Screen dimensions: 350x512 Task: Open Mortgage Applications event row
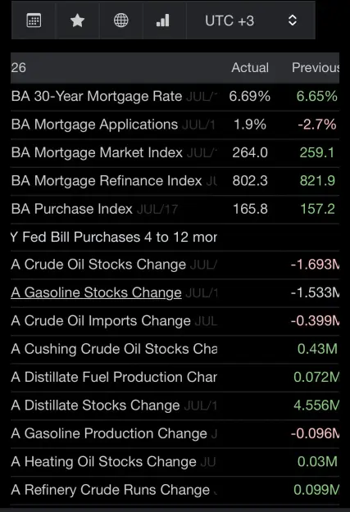tap(175, 125)
